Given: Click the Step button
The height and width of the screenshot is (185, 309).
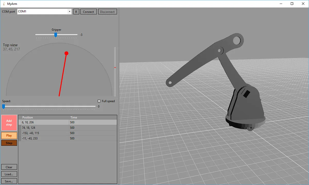Looking at the screenshot, I should (9, 143).
